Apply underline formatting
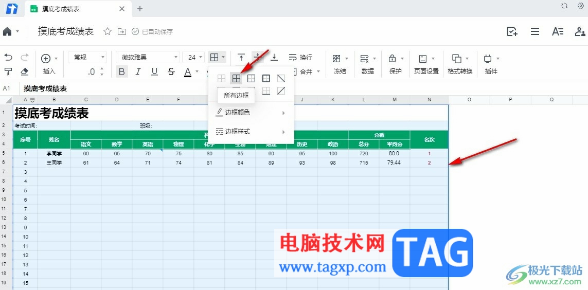Image resolution: width=588 pixels, height=290 pixels. 154,71
